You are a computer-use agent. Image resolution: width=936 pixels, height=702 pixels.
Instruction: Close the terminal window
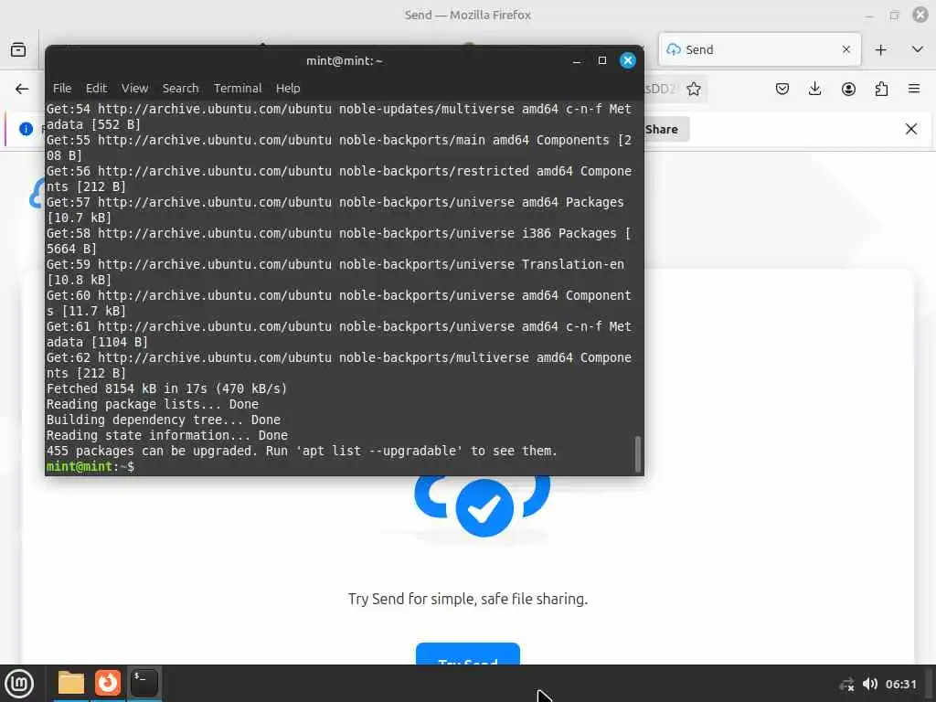pos(628,60)
